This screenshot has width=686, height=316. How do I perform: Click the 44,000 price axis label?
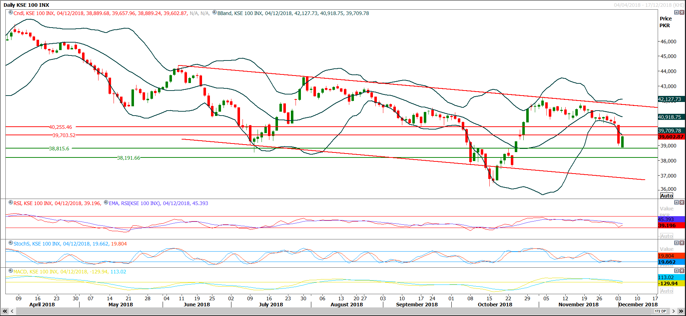(x=668, y=71)
